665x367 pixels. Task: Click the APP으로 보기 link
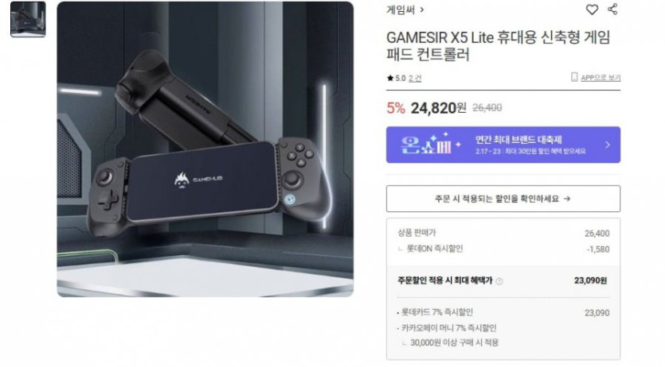(x=600, y=77)
